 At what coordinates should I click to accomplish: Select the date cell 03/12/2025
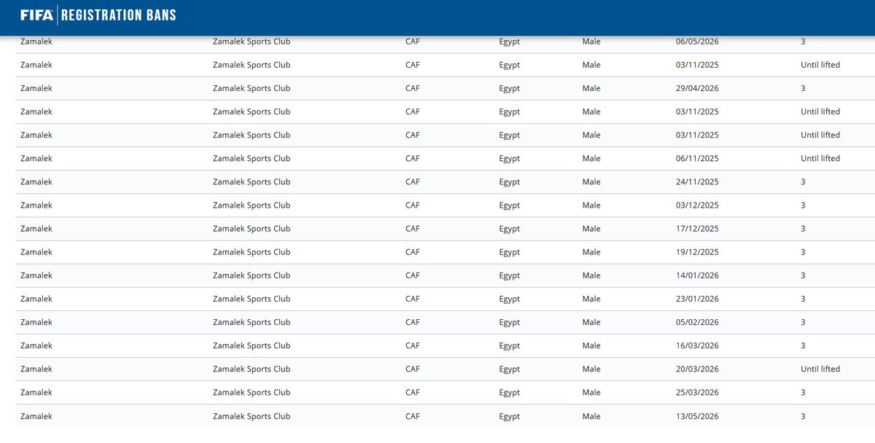(x=697, y=205)
